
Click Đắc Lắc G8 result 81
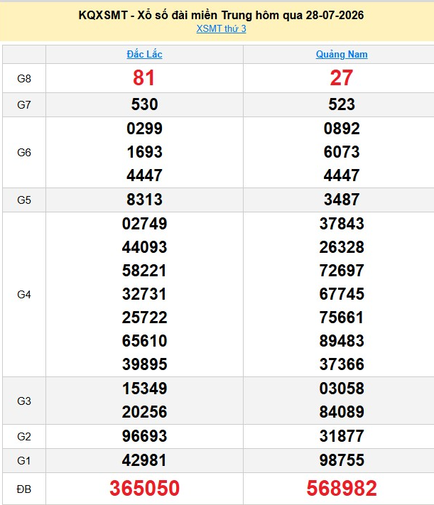144,78
